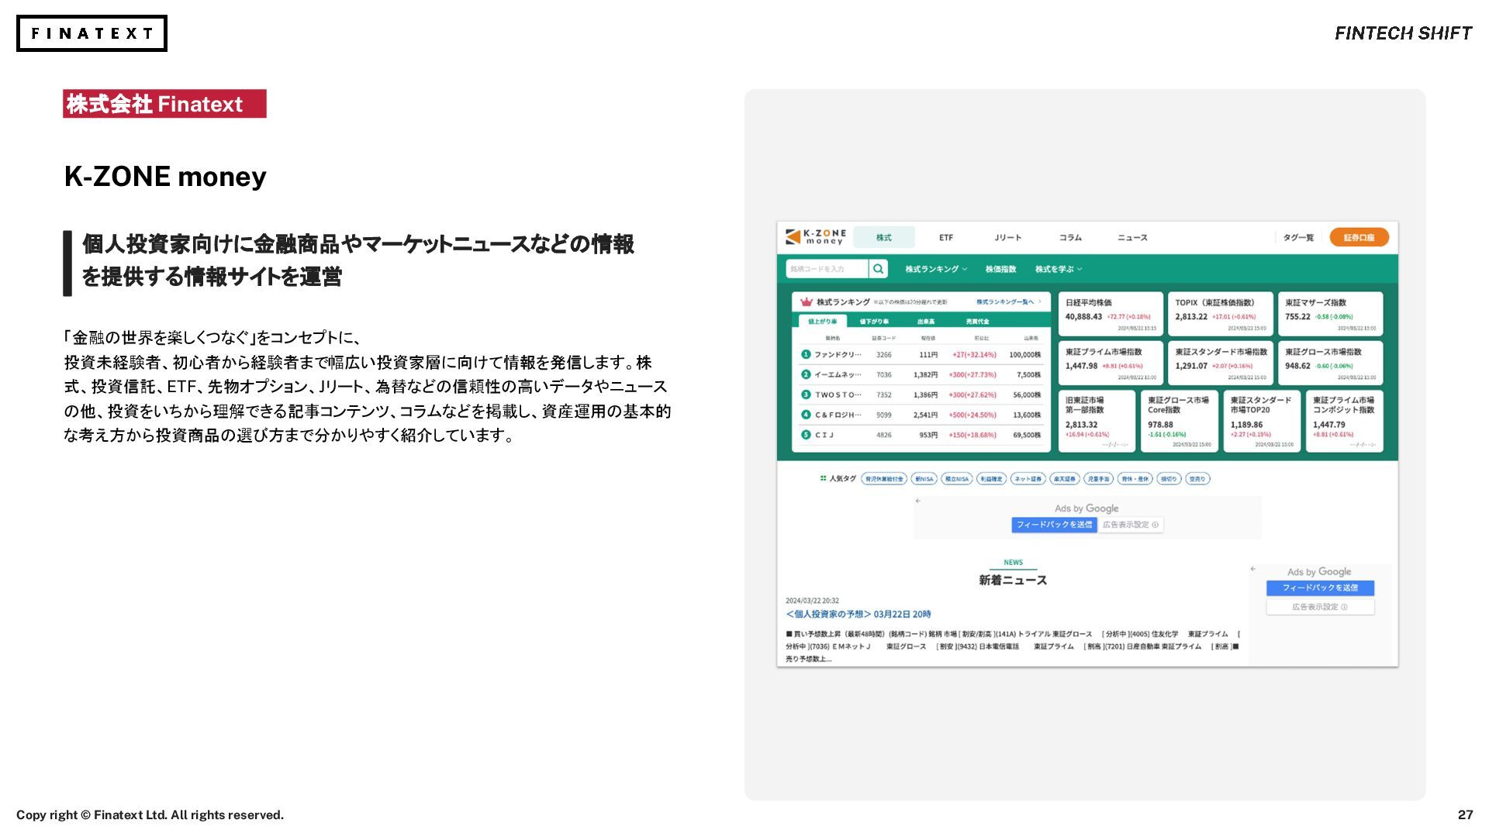Image resolution: width=1489 pixels, height=837 pixels.
Task: Click the ネット証券 popular tag
Action: pos(1028,479)
